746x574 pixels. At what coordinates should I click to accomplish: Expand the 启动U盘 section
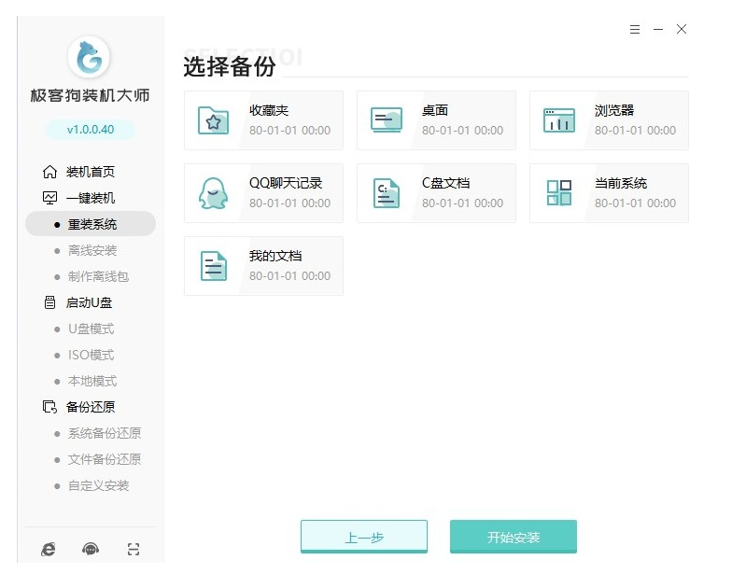point(90,302)
